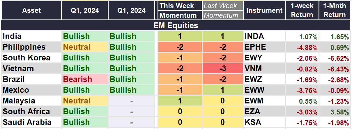Select the Saudi Arabia asset cell

click(31, 122)
